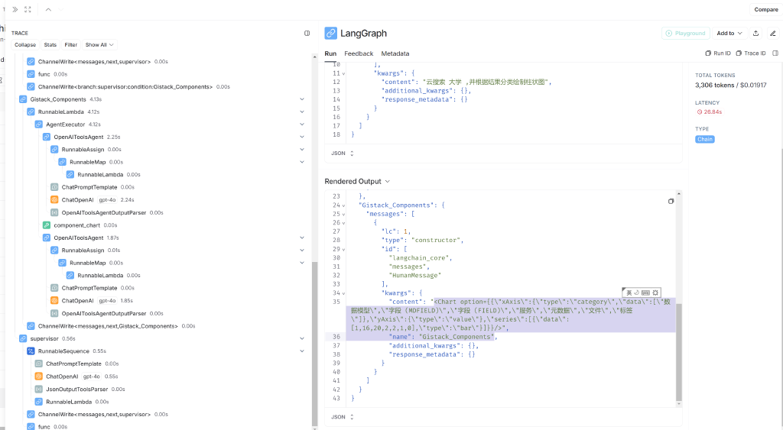The height and width of the screenshot is (430, 783).
Task: Switch to the Feedback tab
Action: (359, 53)
